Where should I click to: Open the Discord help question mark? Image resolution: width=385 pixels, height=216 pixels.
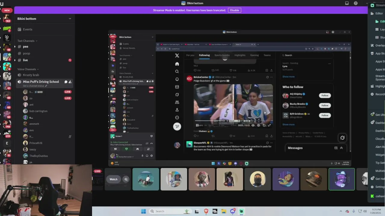pyautogui.click(x=356, y=3)
